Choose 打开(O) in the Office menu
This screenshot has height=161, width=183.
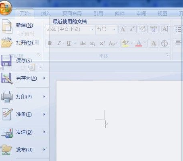coord(25,43)
